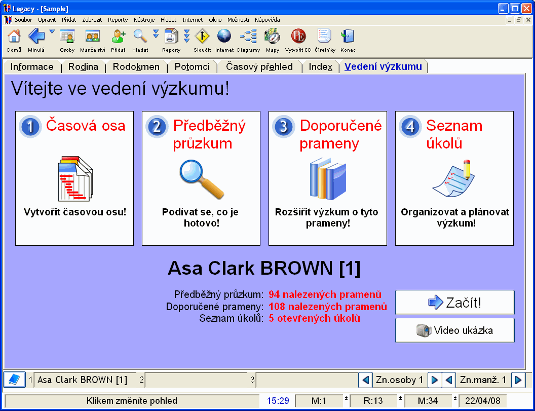The image size is (535, 411).
Task: Open the Nástroje menu
Action: [144, 20]
